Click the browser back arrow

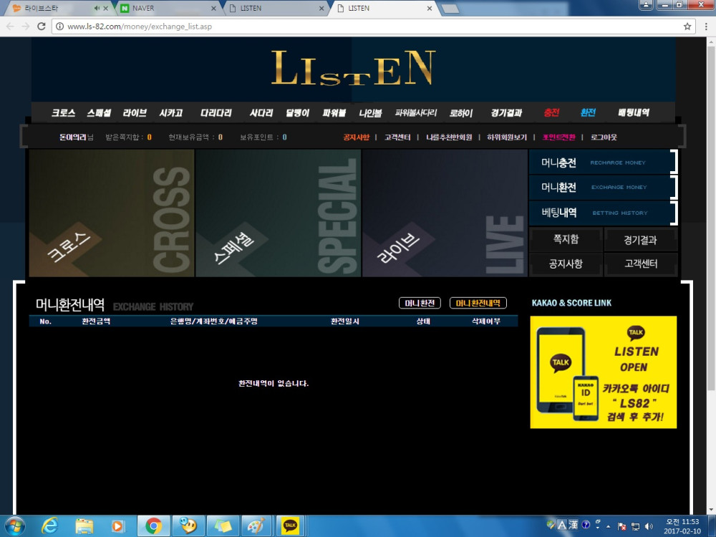[10, 26]
